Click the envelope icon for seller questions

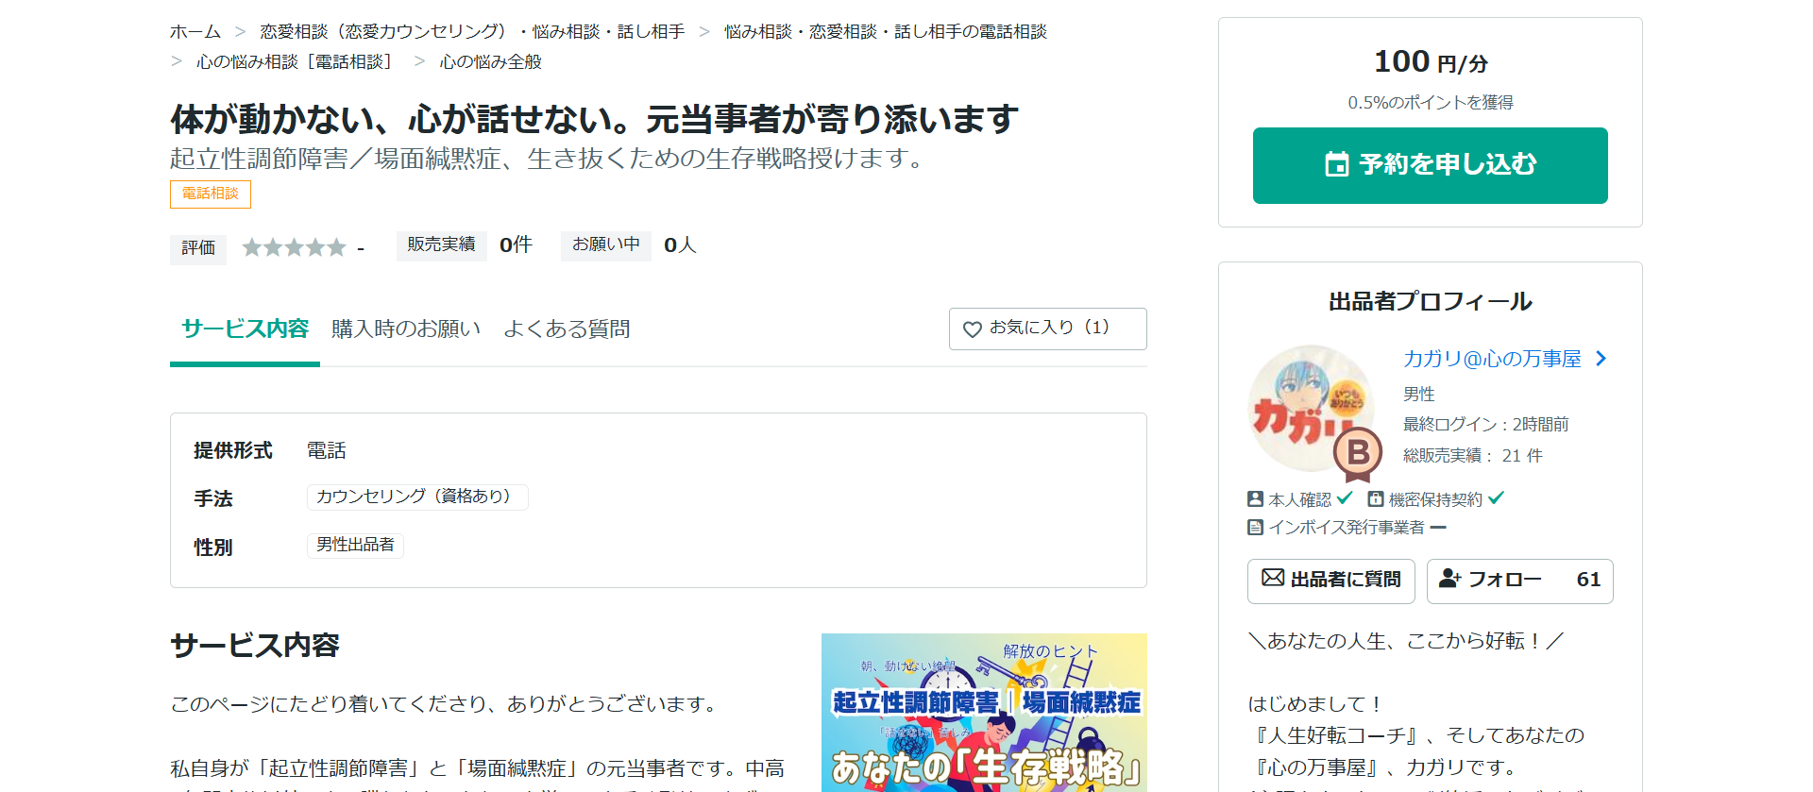(x=1273, y=578)
